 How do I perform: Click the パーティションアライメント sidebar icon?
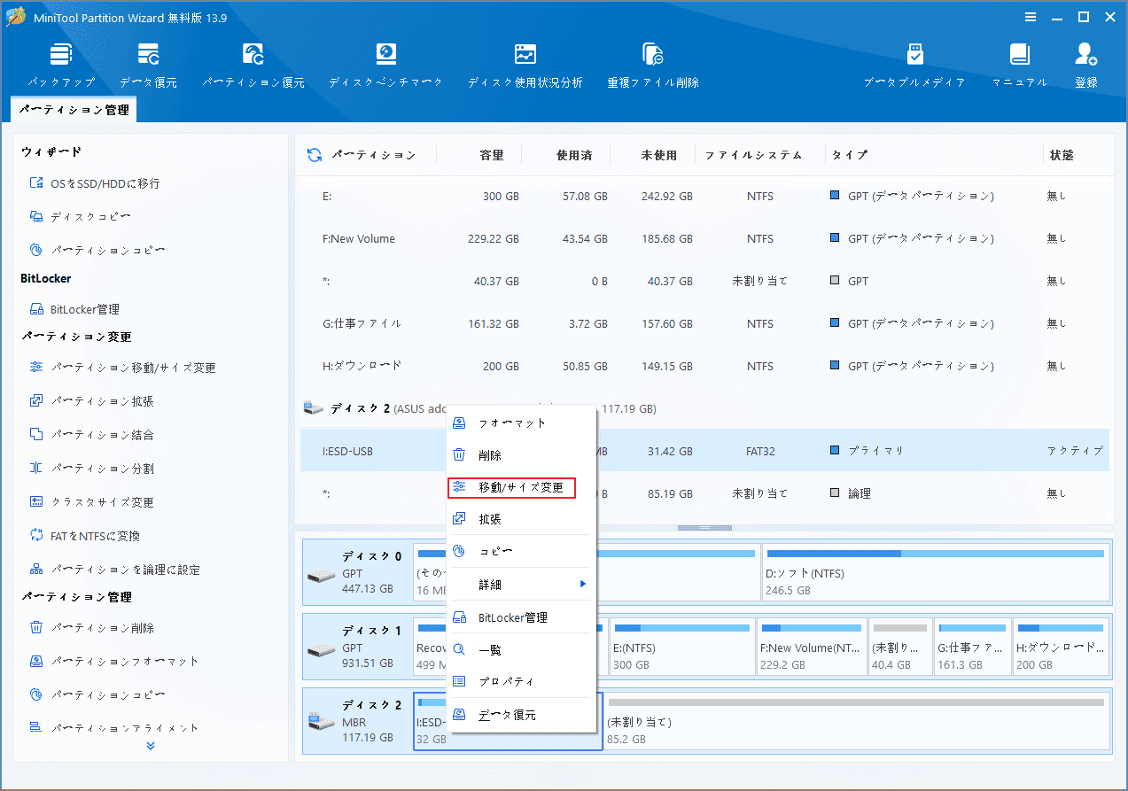click(36, 728)
